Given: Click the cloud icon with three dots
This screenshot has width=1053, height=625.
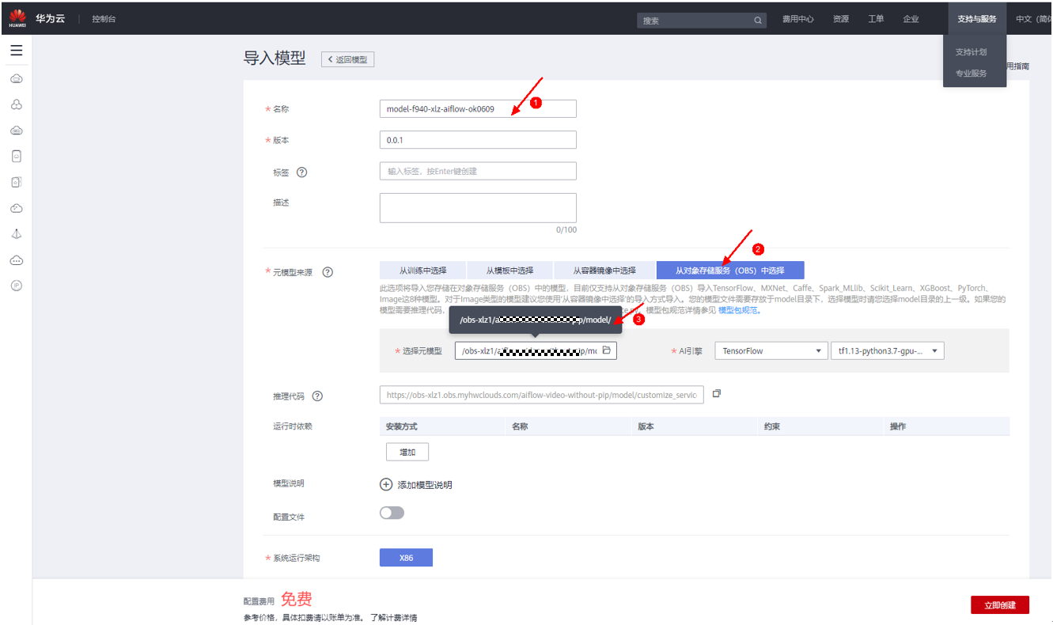Looking at the screenshot, I should click(16, 260).
